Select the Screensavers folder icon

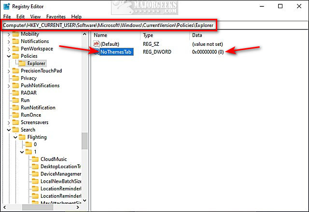click(15, 122)
